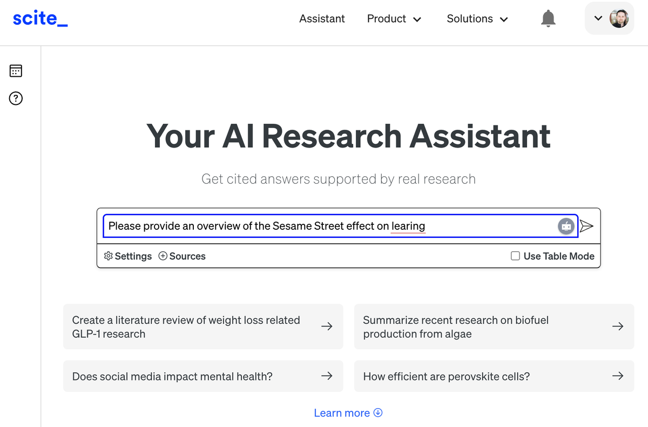Start the biofuel from algae summary prompt
Image resolution: width=648 pixels, height=427 pixels.
(x=494, y=326)
